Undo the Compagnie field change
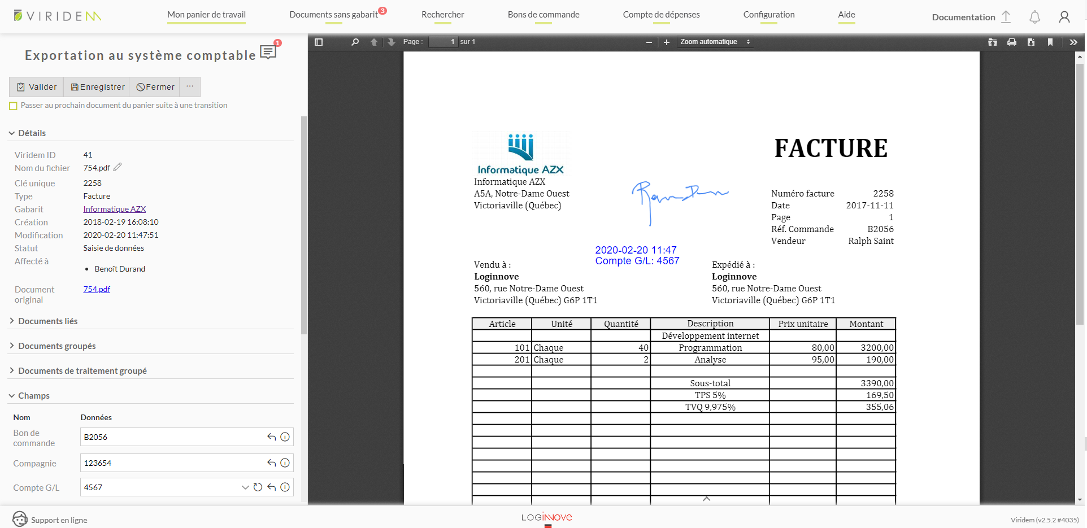The width and height of the screenshot is (1087, 528). (x=271, y=462)
